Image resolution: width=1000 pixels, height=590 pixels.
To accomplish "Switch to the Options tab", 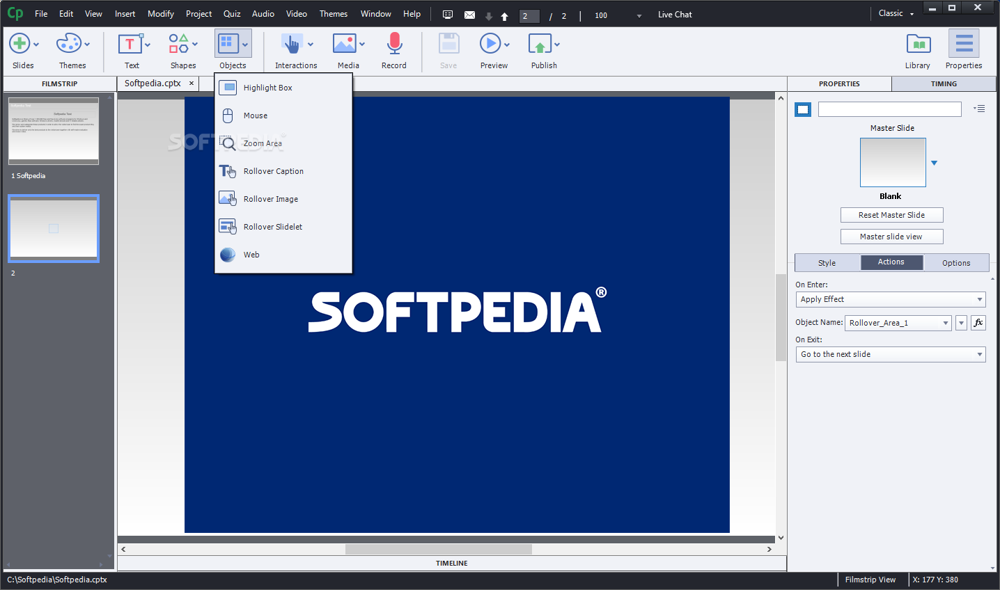I will click(956, 263).
